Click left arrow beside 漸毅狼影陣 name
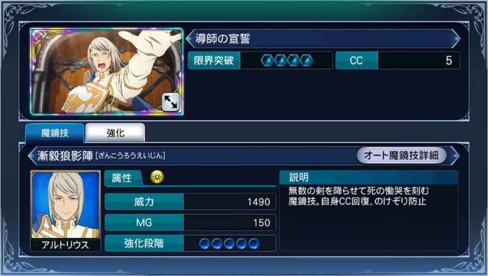 pyautogui.click(x=32, y=155)
